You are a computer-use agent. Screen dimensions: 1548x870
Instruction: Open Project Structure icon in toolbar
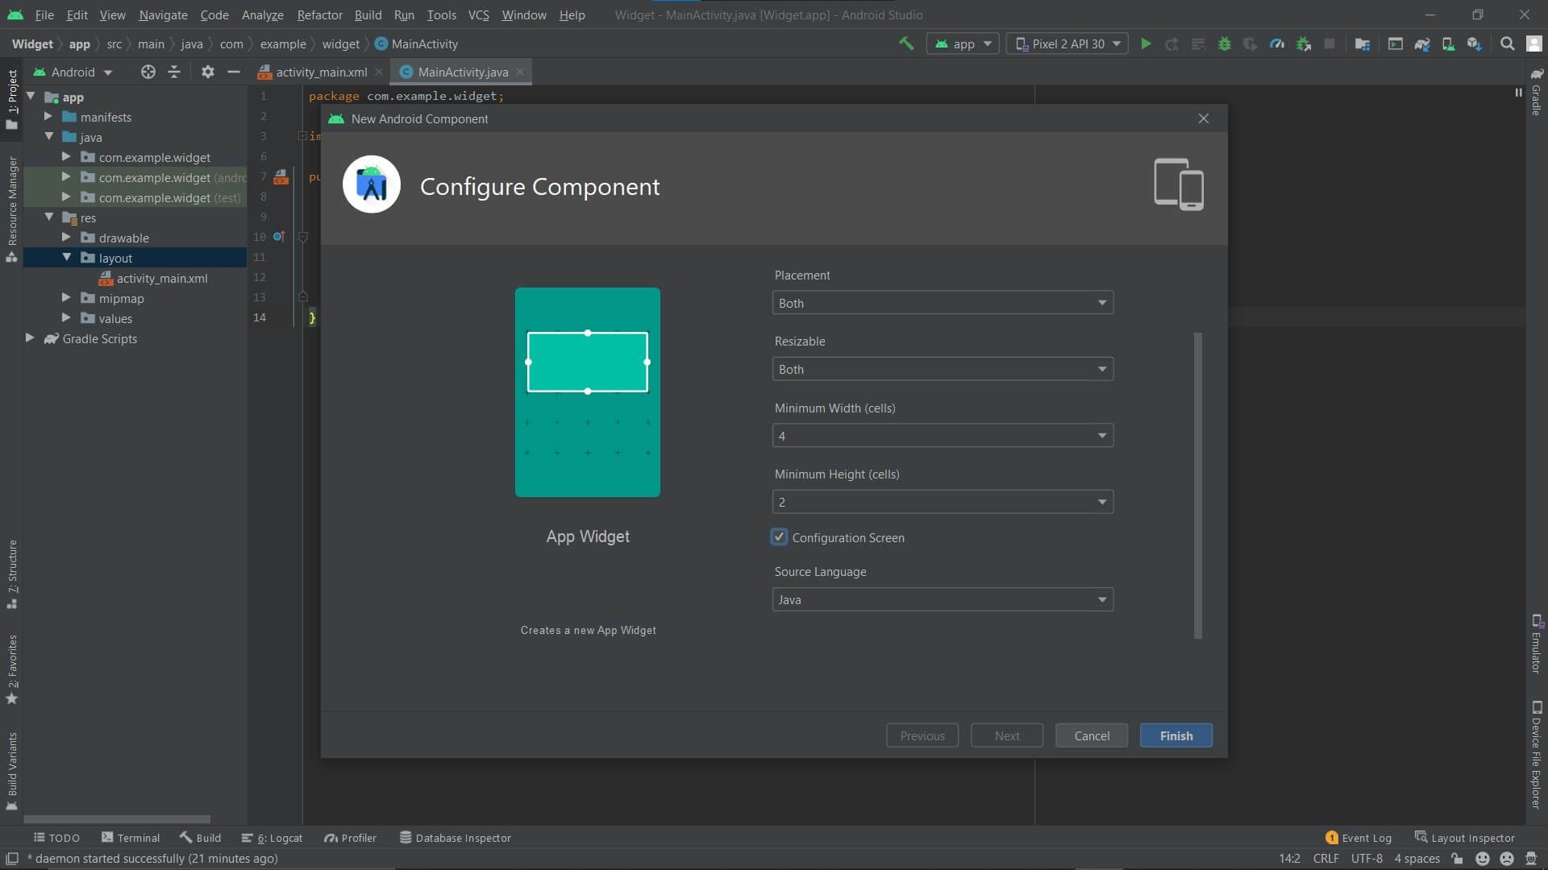point(1363,43)
